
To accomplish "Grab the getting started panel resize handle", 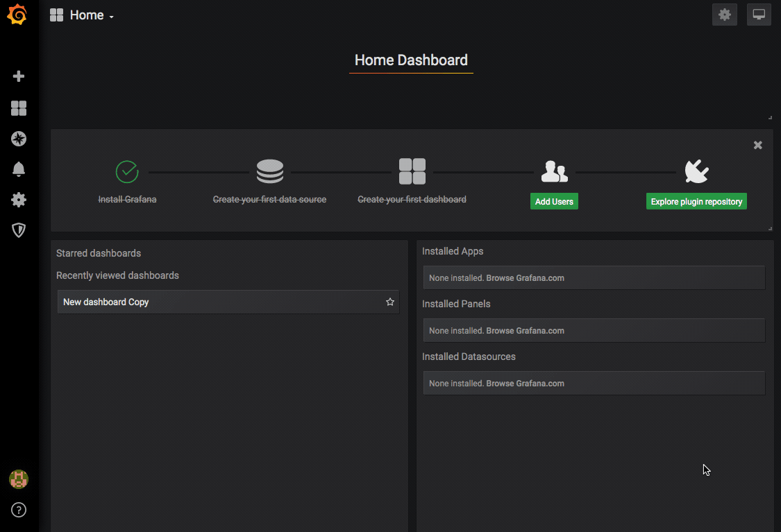I will (x=770, y=228).
